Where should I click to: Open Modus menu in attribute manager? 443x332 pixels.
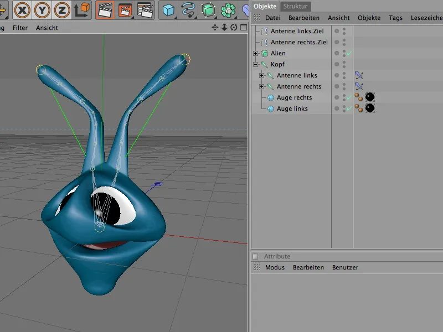(275, 267)
